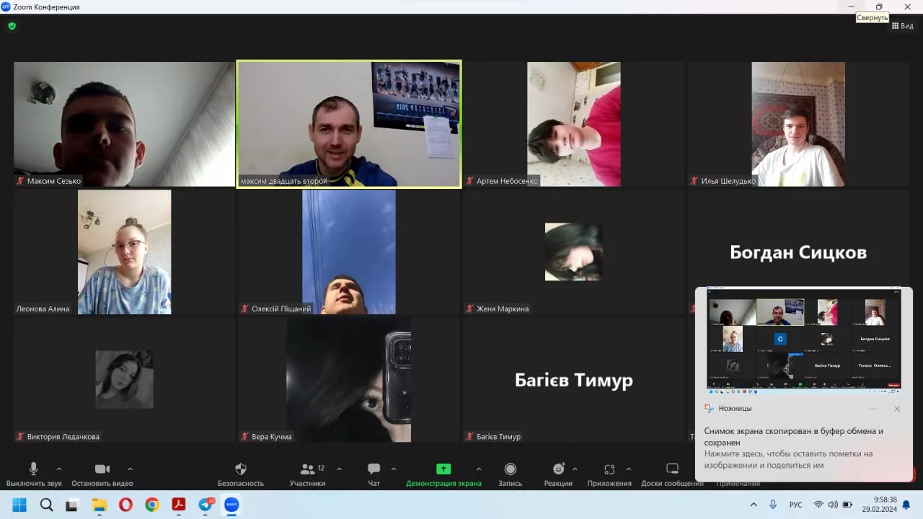Expand audio options arrow beside microphone
923x519 pixels.
[x=59, y=469]
